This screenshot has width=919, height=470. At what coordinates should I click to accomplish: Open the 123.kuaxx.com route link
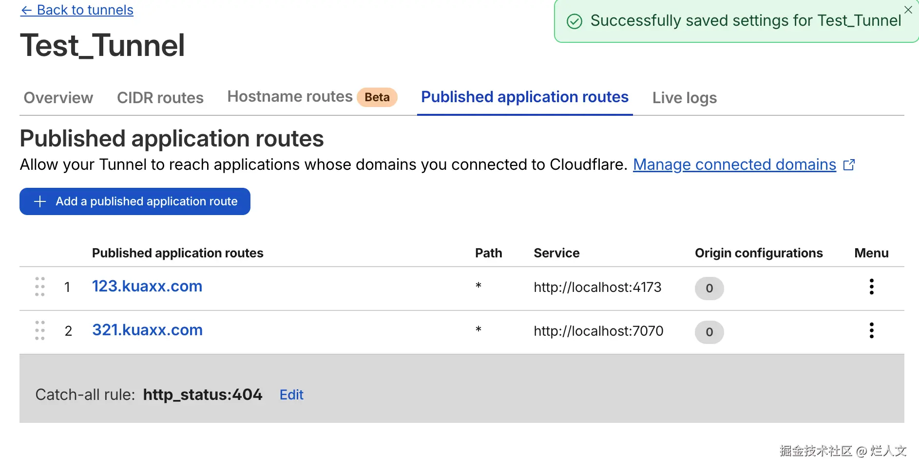[147, 286]
